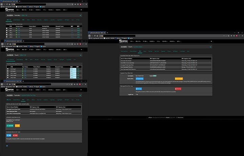Select the LAN_1 checkbox in the Suricata interfaces table

coord(7,32)
